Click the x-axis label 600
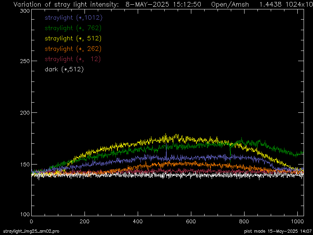The height and width of the screenshot is (235, 313). tap(191, 221)
